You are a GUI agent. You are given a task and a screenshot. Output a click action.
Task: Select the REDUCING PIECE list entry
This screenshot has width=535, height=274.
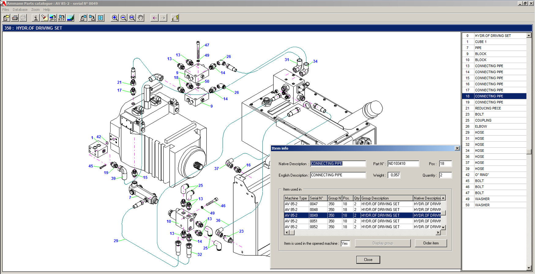point(494,108)
